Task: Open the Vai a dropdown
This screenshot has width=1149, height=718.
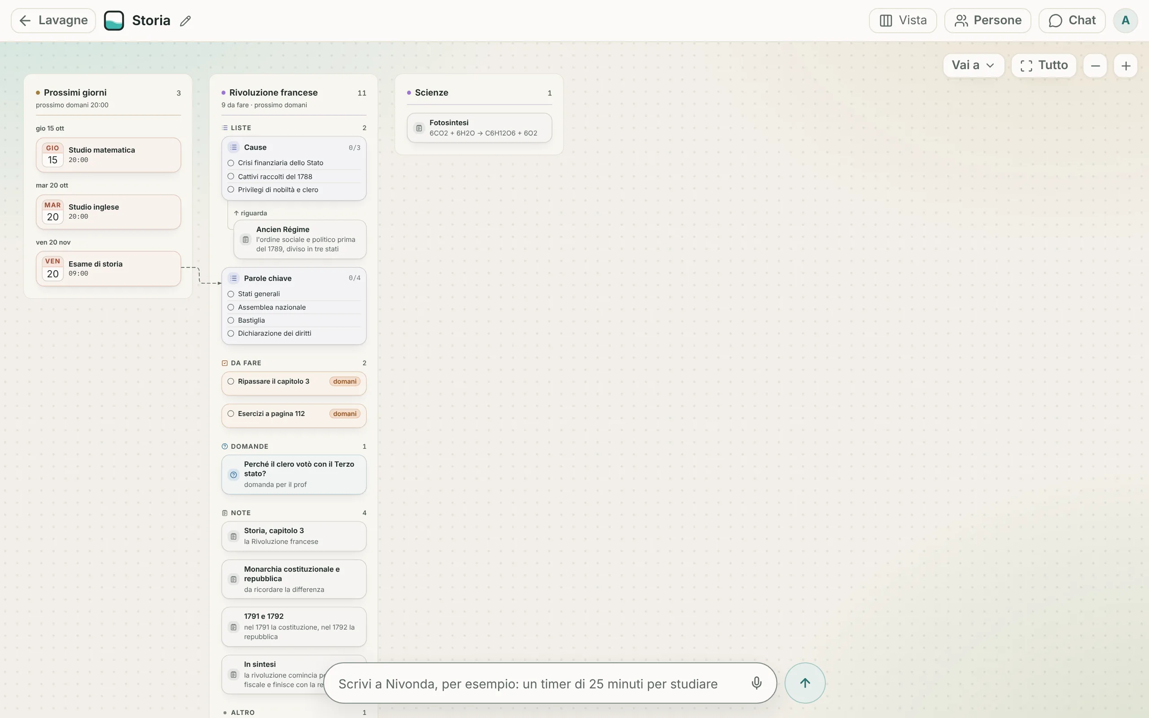Action: 974,66
